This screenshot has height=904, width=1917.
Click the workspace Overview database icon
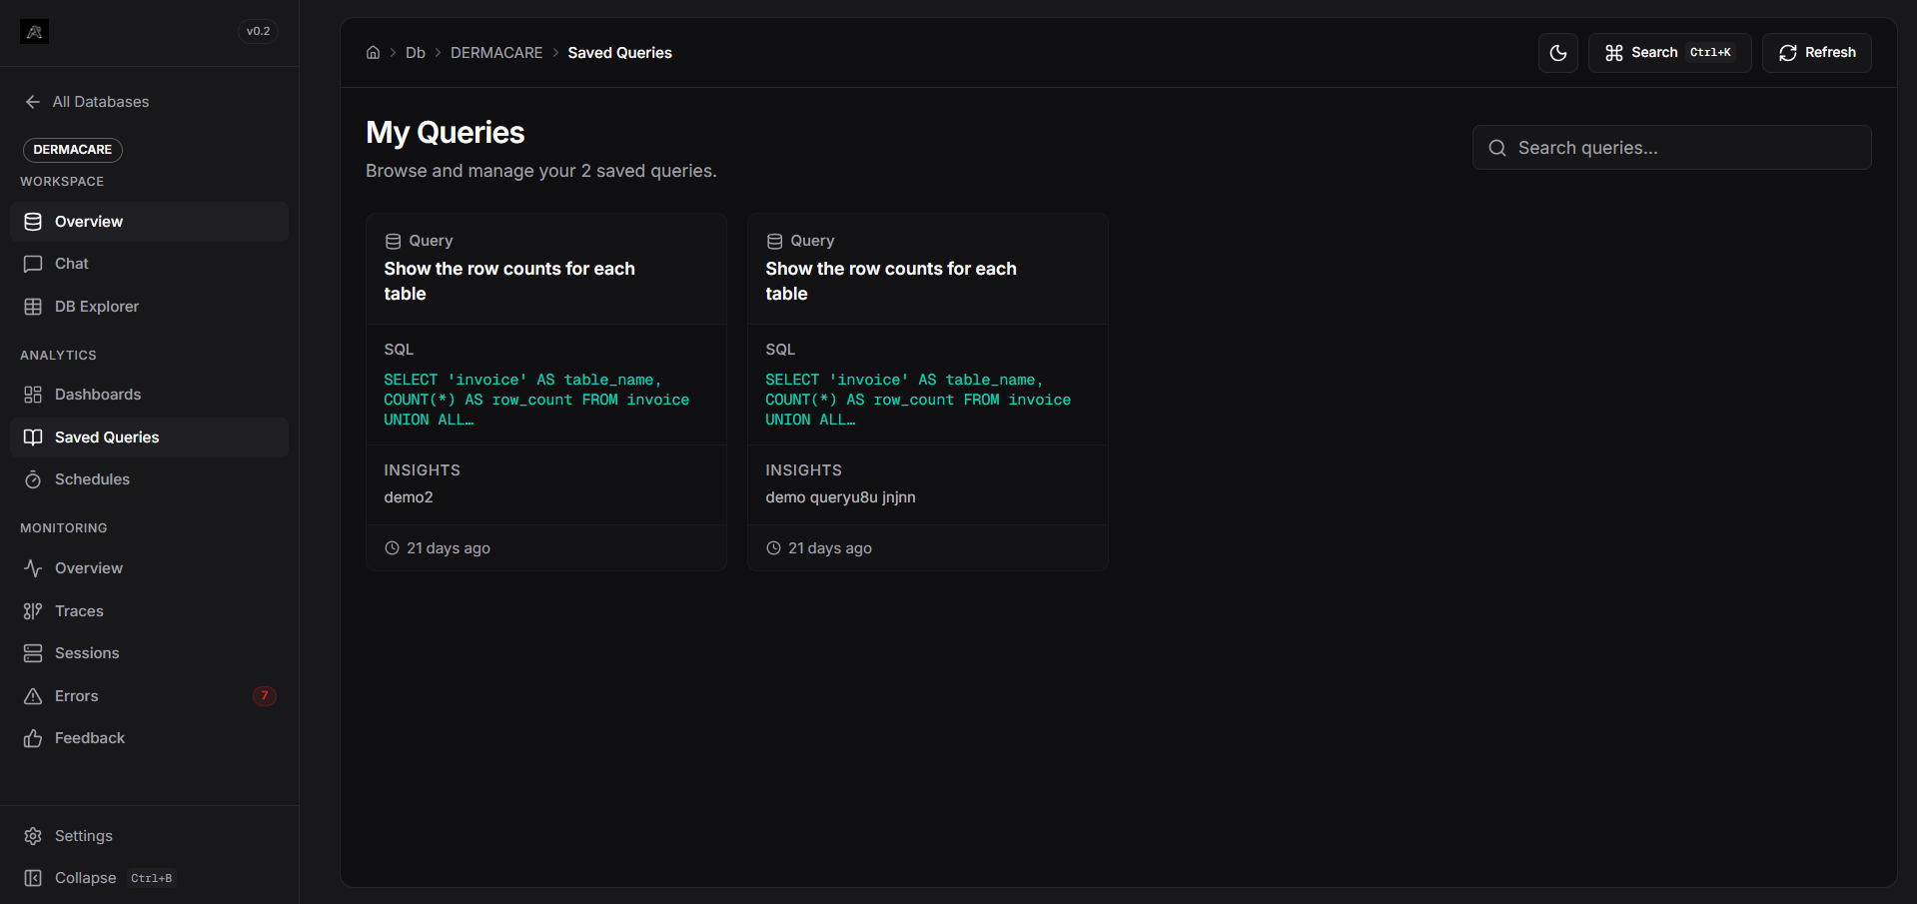[x=33, y=222]
